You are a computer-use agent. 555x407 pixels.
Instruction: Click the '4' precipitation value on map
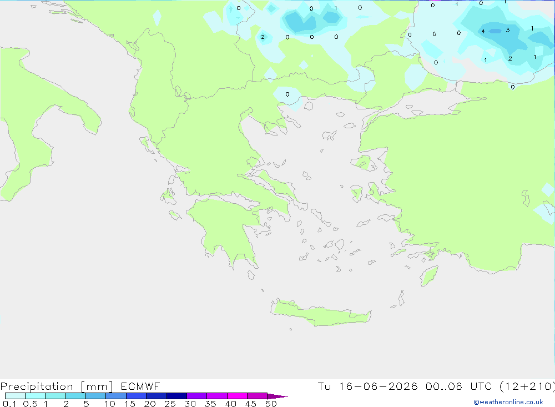tap(483, 32)
